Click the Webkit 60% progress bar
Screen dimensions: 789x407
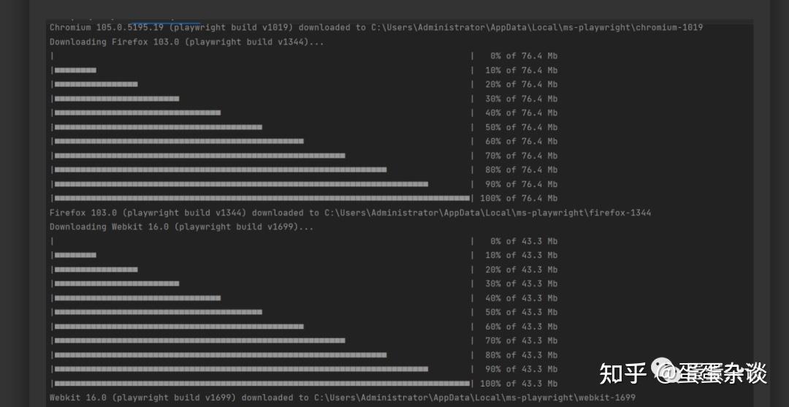tap(179, 327)
